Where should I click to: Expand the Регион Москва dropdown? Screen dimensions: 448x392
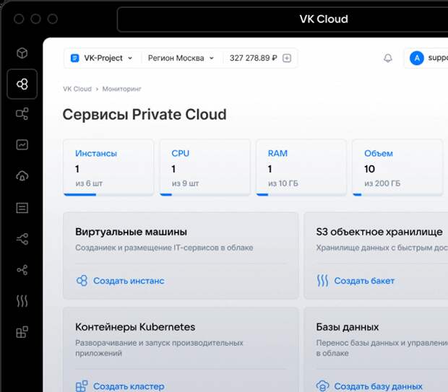coord(181,58)
